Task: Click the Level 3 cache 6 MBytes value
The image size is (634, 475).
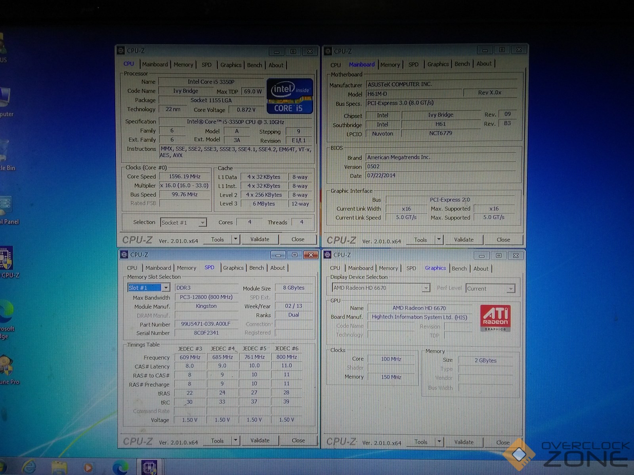Action: [x=264, y=204]
